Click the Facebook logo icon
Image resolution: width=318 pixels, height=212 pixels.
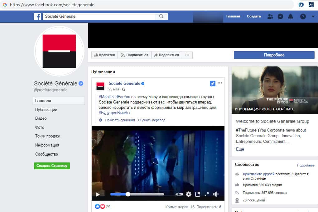(37, 17)
